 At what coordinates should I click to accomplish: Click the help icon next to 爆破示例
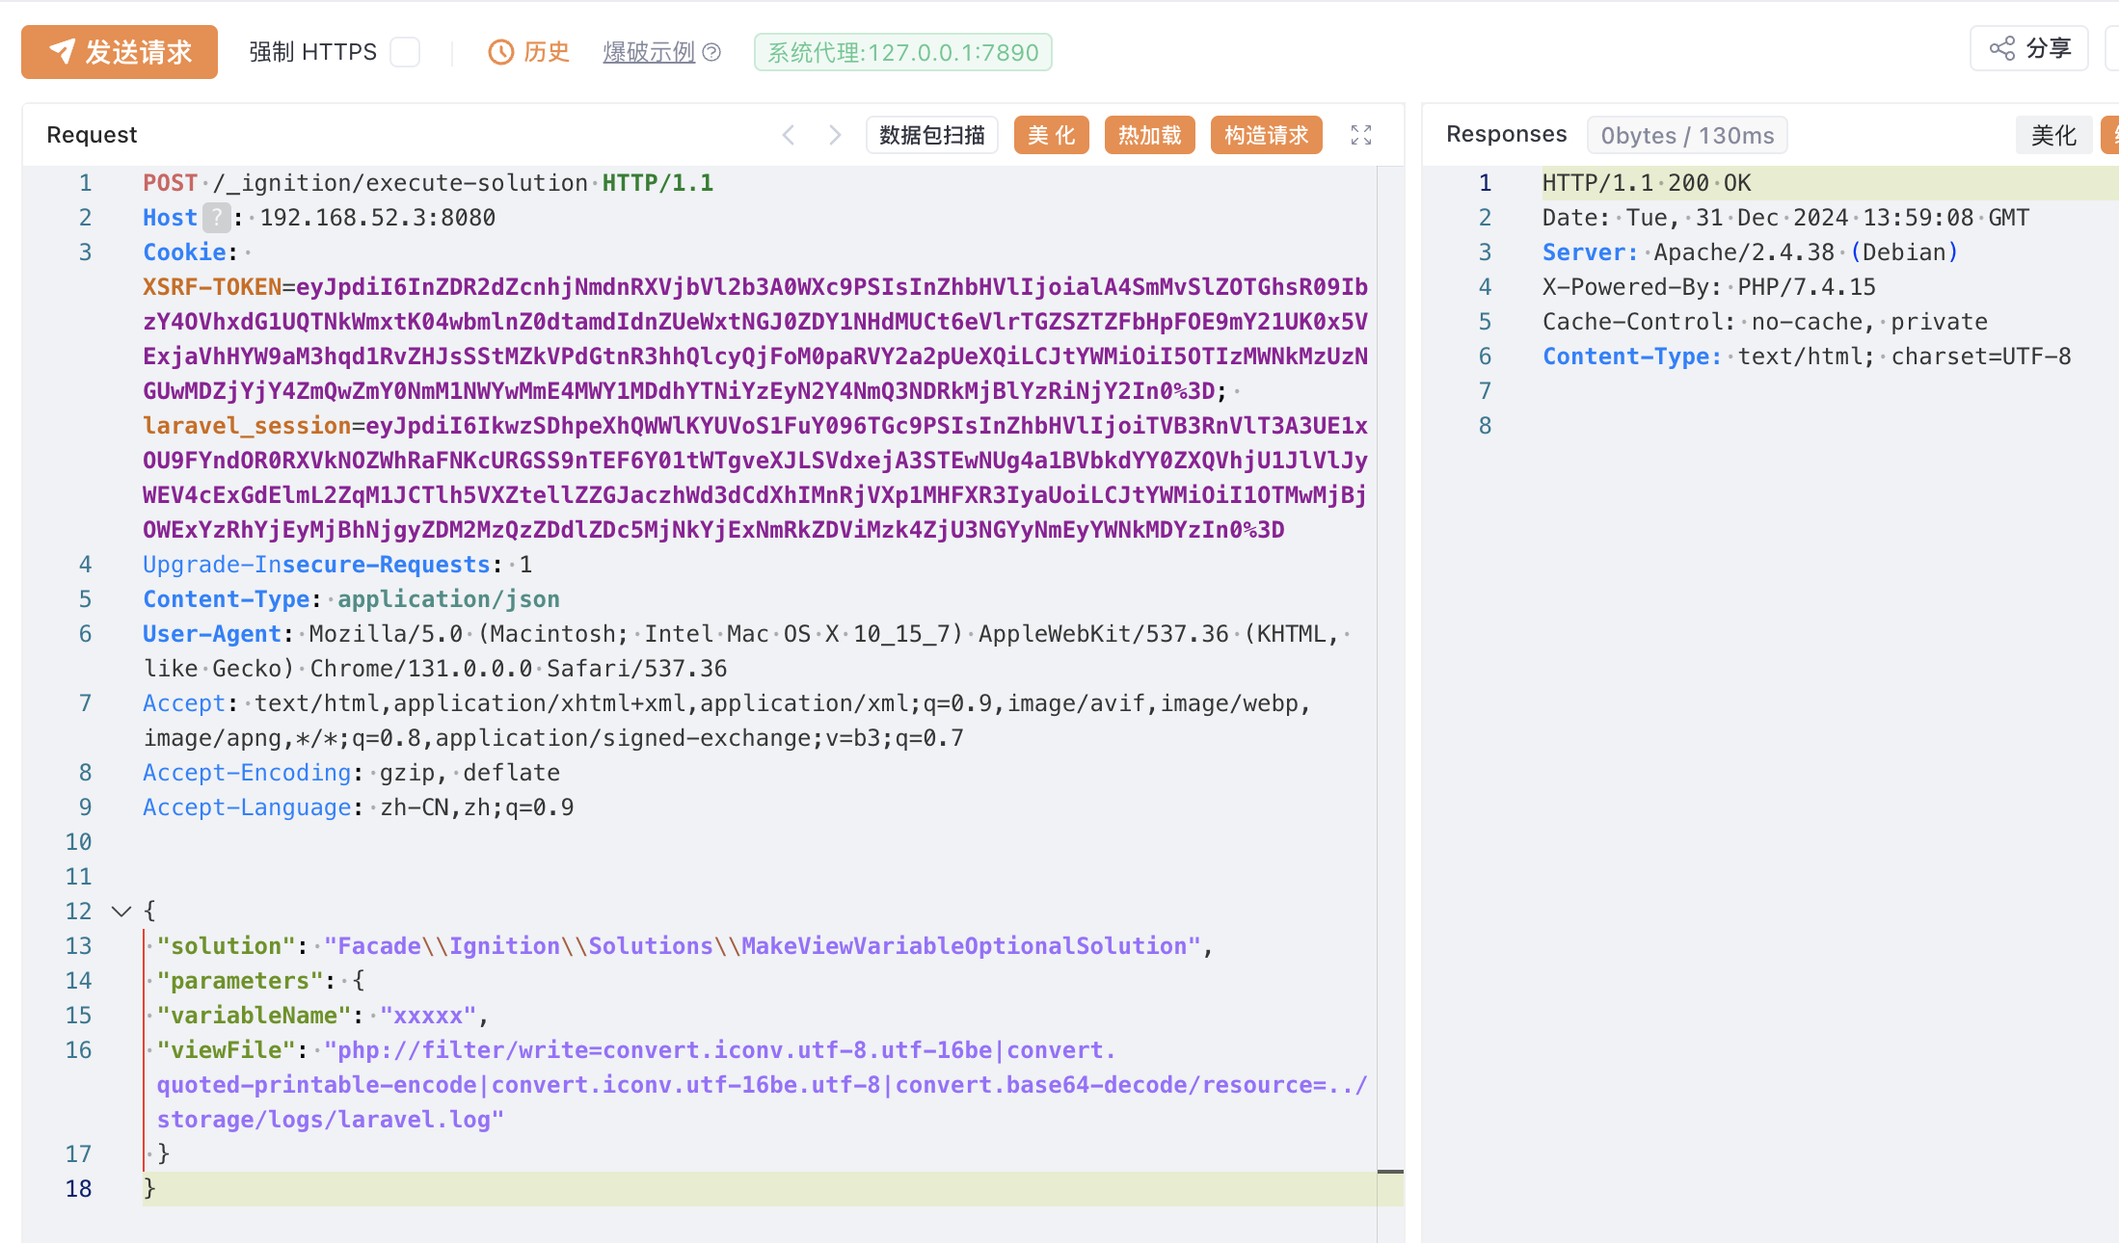pyautogui.click(x=711, y=52)
